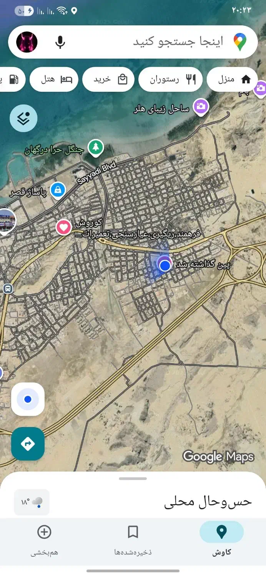Switch to the ذخیره‌شده‌ها saved tab
This screenshot has width=266, height=576.
point(133,541)
